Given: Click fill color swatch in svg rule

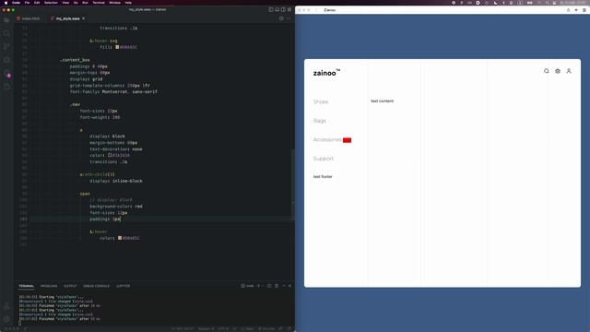Looking at the screenshot, I should pos(117,47).
